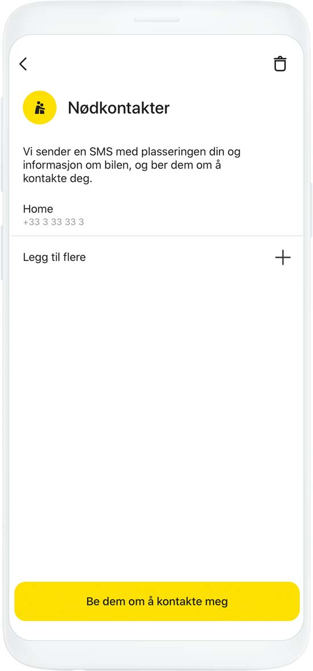Go back using the left arrow
This screenshot has width=313, height=671.
coord(23,64)
